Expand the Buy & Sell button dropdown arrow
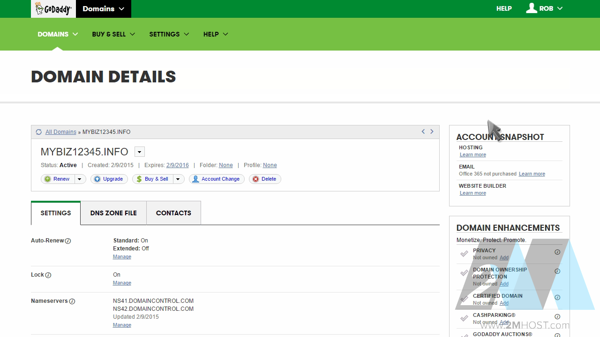600x337 pixels. (x=179, y=179)
